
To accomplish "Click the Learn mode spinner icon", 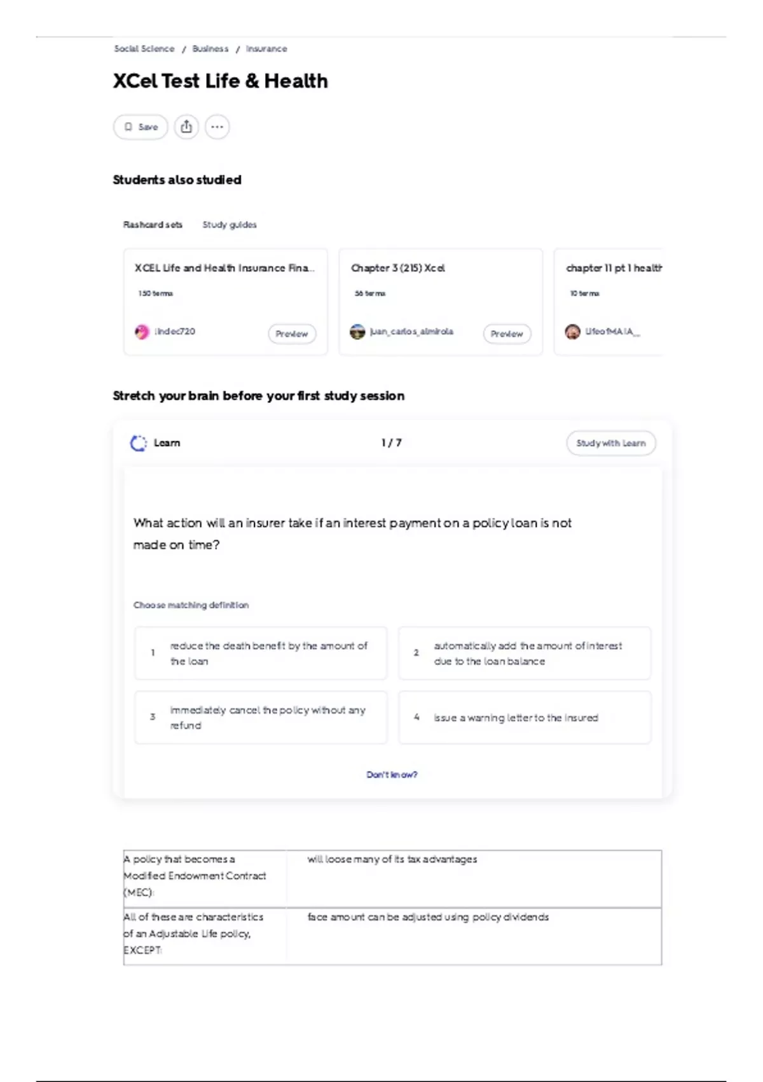I will pyautogui.click(x=138, y=443).
